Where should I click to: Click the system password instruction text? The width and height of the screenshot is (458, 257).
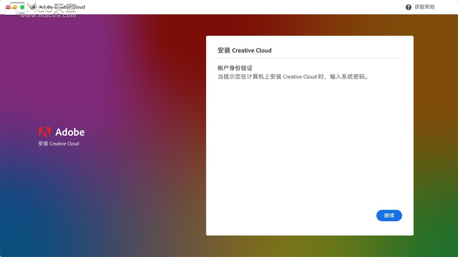click(292, 76)
